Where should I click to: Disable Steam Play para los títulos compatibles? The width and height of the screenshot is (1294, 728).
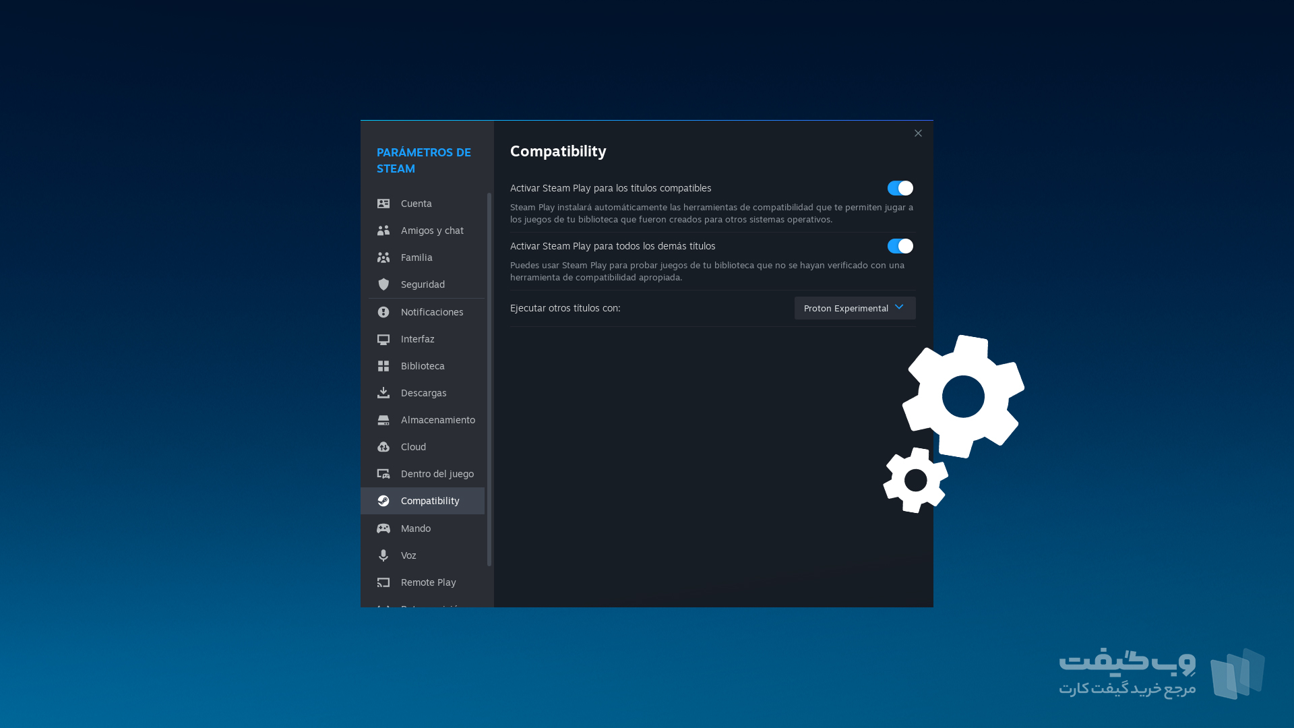click(x=900, y=188)
